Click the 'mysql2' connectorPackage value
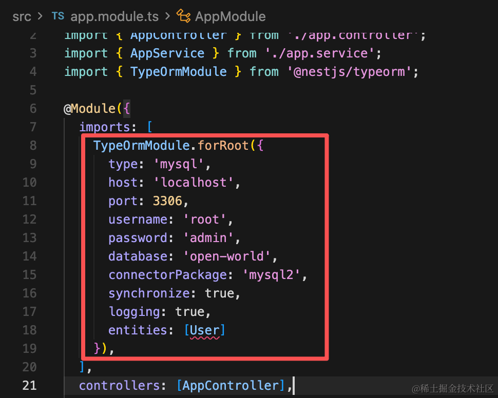 (271, 275)
